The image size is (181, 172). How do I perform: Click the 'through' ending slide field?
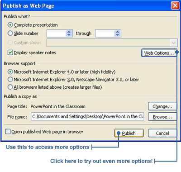[105, 33]
